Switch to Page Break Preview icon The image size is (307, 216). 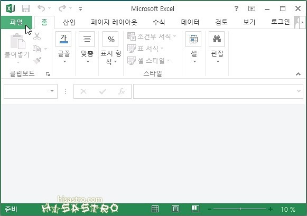196,209
